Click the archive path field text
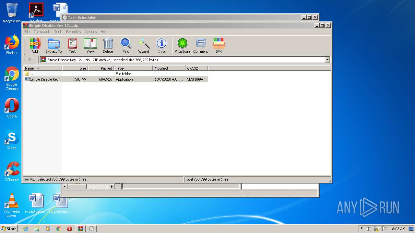Viewport: 415px width, 233px height. click(x=103, y=60)
